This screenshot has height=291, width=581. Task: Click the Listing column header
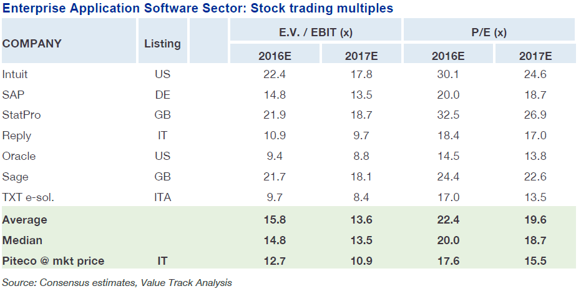162,44
